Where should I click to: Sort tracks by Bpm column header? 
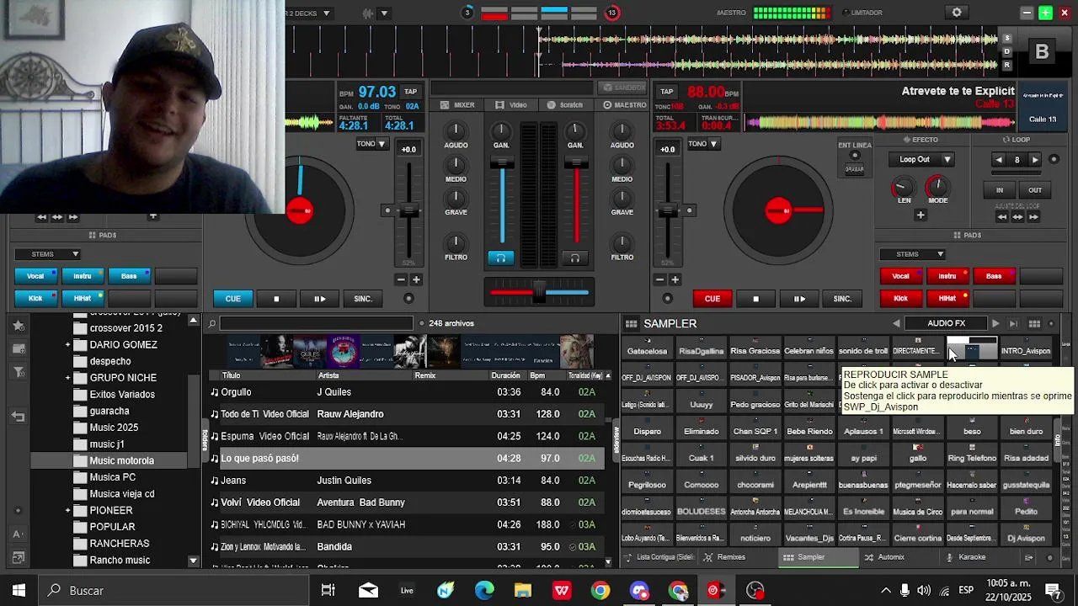(x=537, y=375)
